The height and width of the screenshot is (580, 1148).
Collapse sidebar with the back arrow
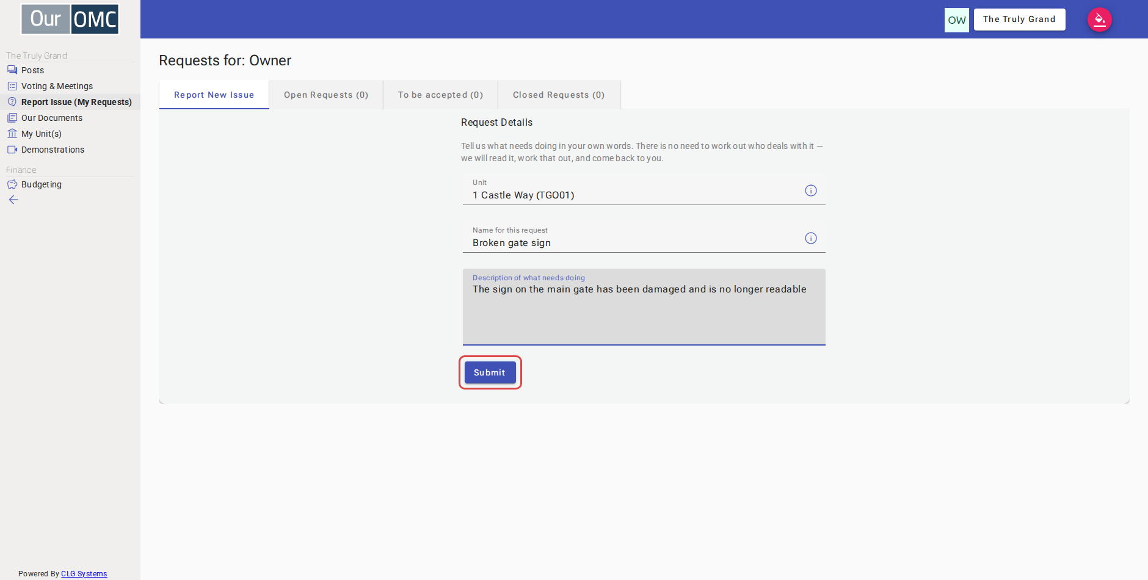pyautogui.click(x=13, y=200)
